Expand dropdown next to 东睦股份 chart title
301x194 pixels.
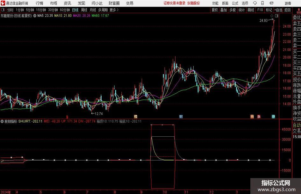35,16
